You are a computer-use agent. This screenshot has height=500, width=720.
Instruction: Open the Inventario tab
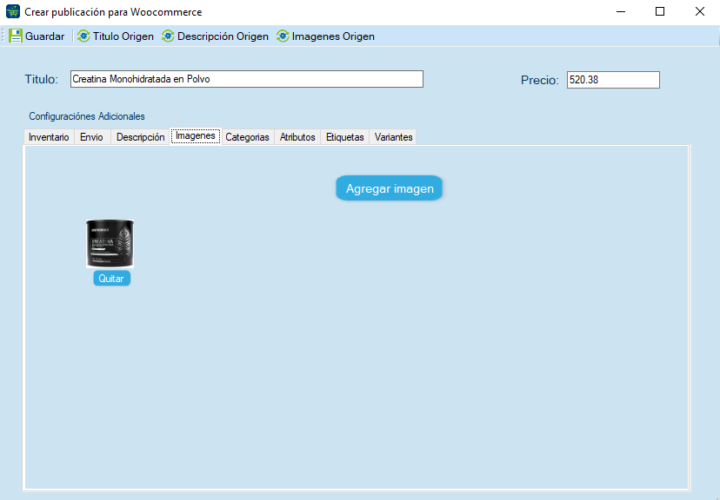pyautogui.click(x=49, y=137)
